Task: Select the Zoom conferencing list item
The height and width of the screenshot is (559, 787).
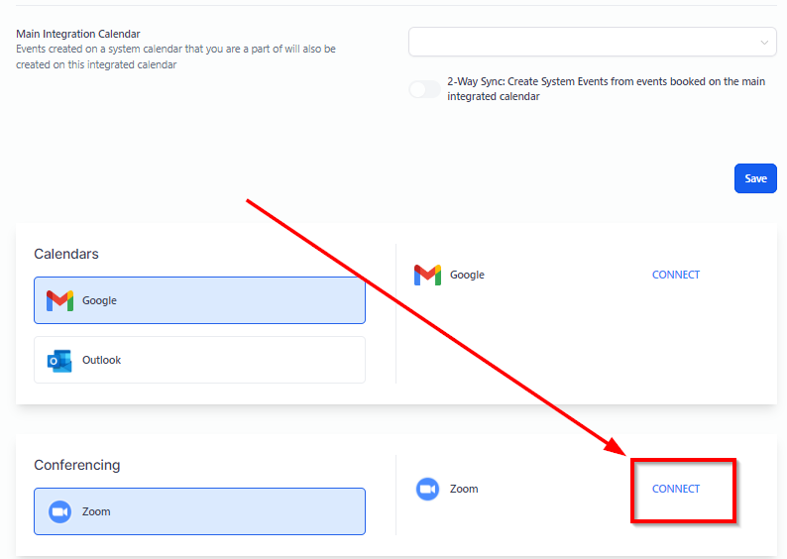Action: (199, 511)
